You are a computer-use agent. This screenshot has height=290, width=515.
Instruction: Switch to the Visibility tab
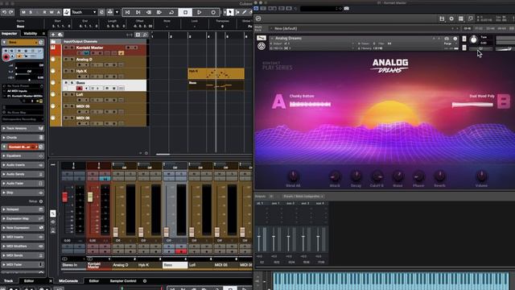31,34
